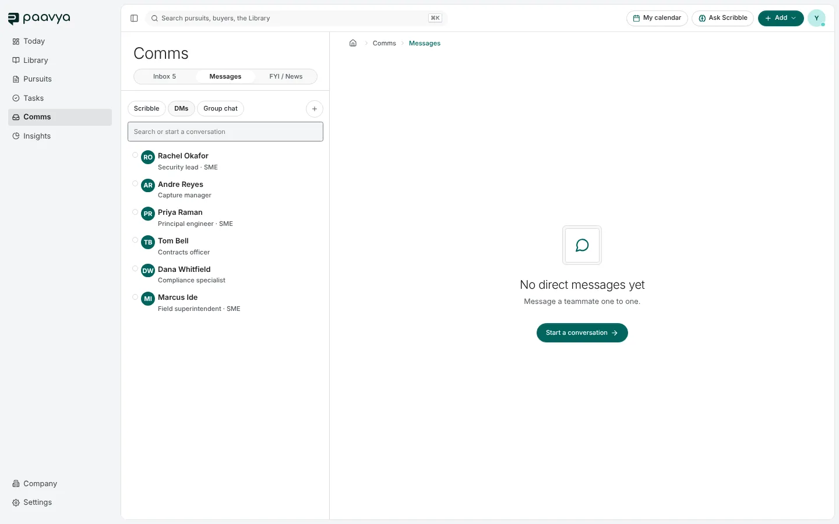Click Dana Whitfield's DW avatar
839x524 pixels.
click(148, 270)
